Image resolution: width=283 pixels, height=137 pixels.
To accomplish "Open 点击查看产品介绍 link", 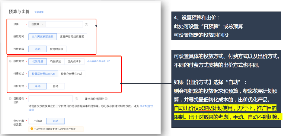I will tap(96, 61).
